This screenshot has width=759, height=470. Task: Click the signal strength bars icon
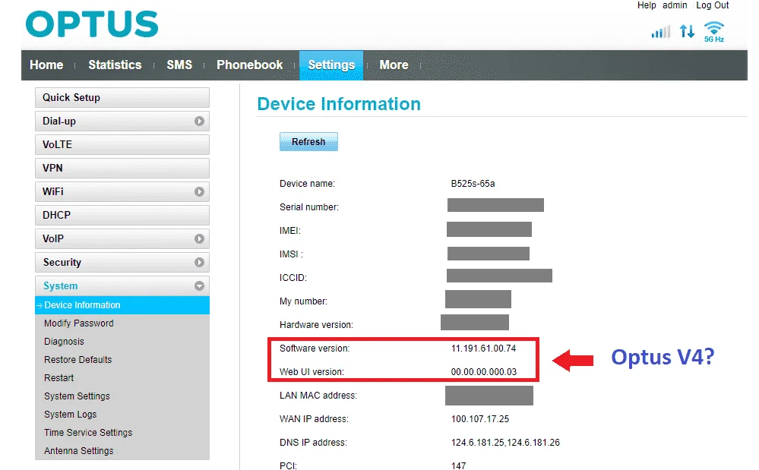click(x=661, y=32)
